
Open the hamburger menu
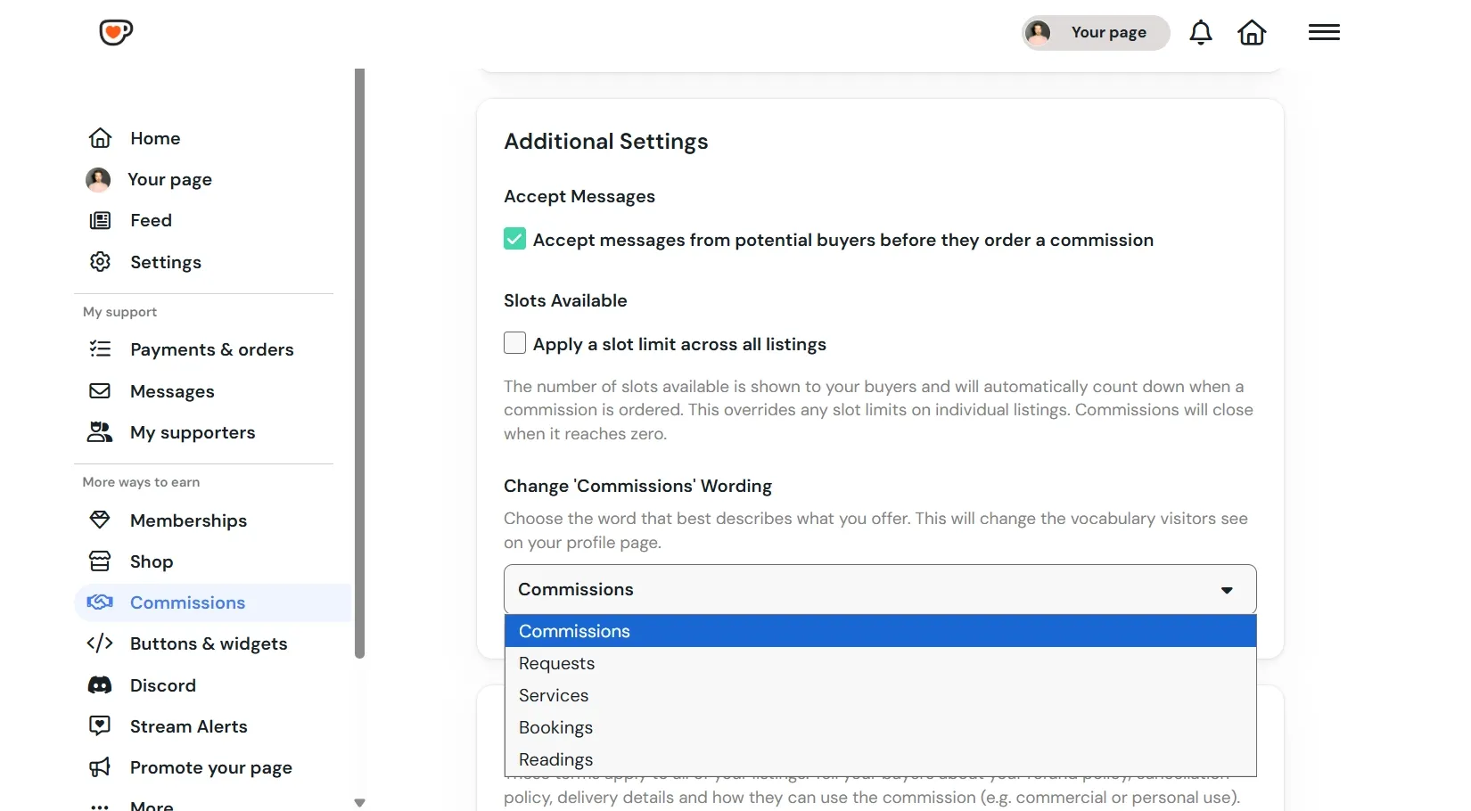coord(1324,33)
